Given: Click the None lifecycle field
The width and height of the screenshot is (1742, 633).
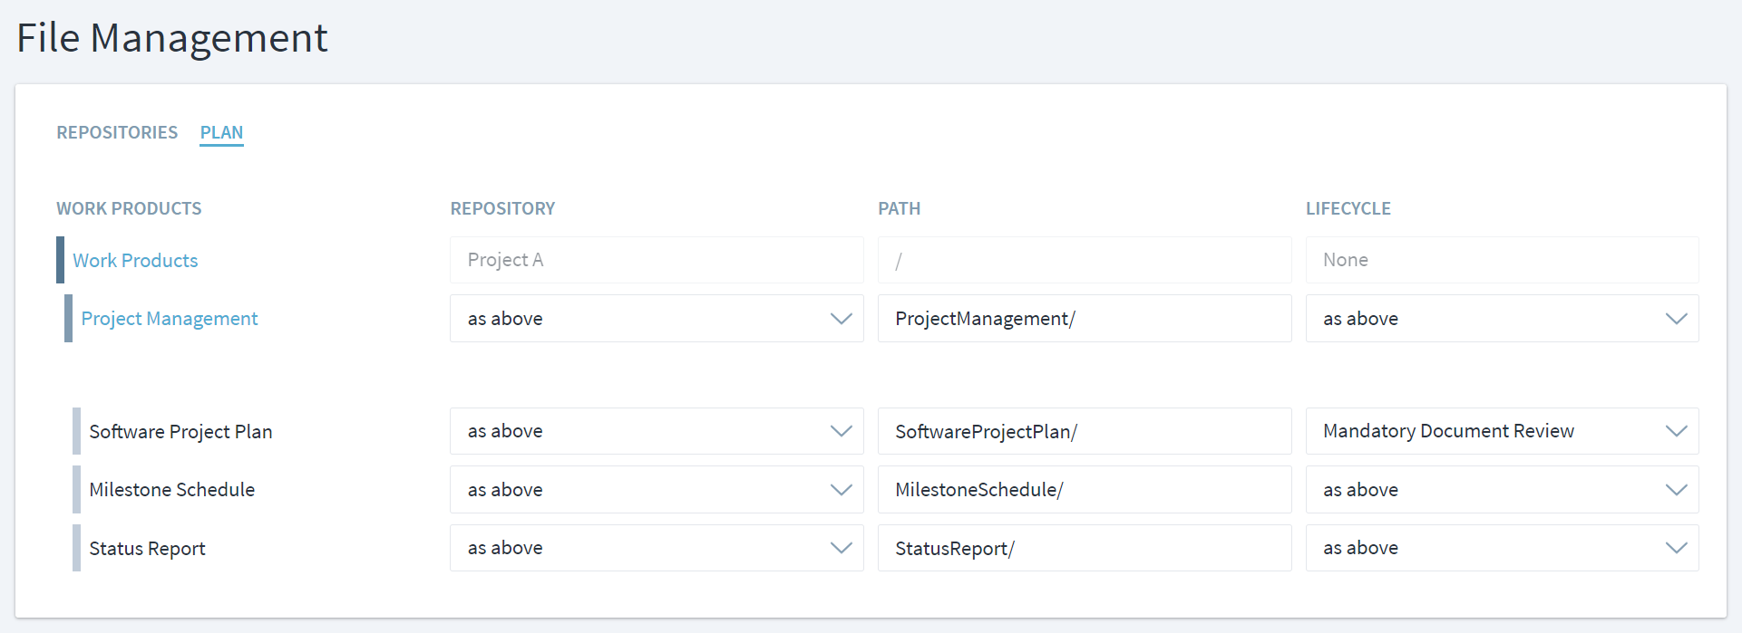Looking at the screenshot, I should [x=1502, y=260].
